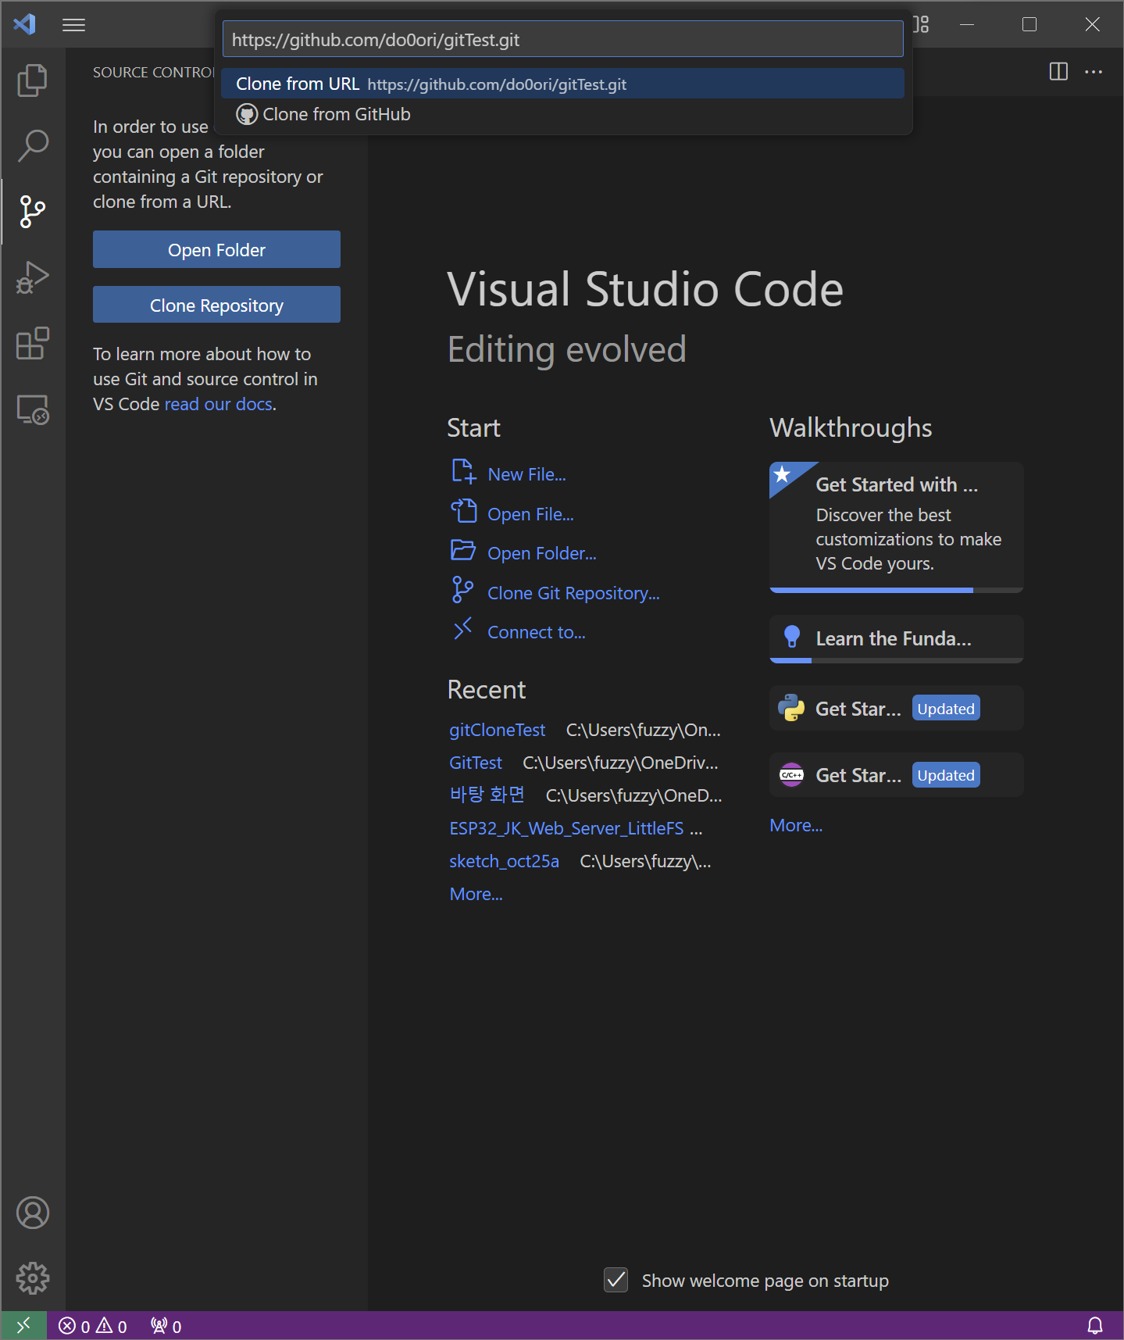Click the hamburger application menu
The image size is (1124, 1340).
click(x=74, y=25)
